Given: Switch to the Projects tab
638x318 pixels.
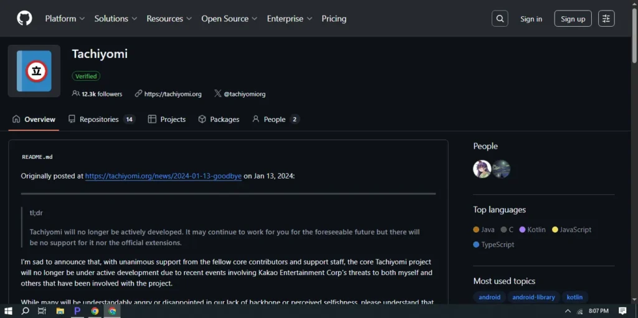Looking at the screenshot, I should tap(167, 119).
